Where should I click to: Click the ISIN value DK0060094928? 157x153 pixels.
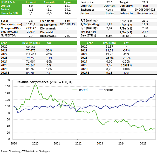point(145,10)
